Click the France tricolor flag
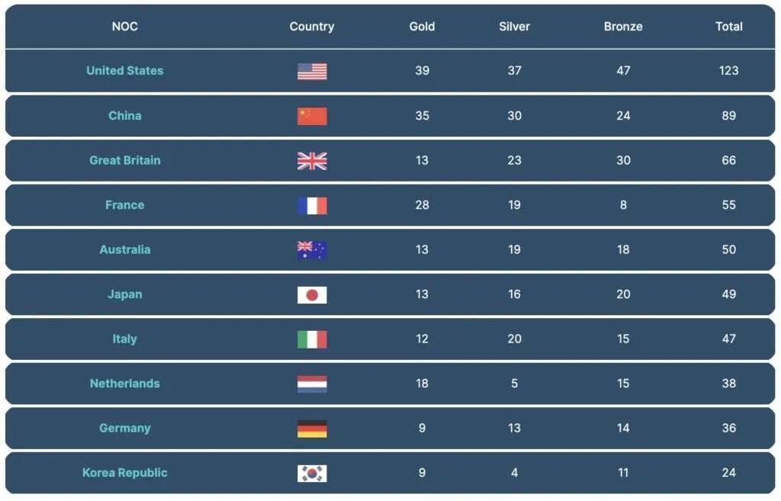 pos(312,206)
